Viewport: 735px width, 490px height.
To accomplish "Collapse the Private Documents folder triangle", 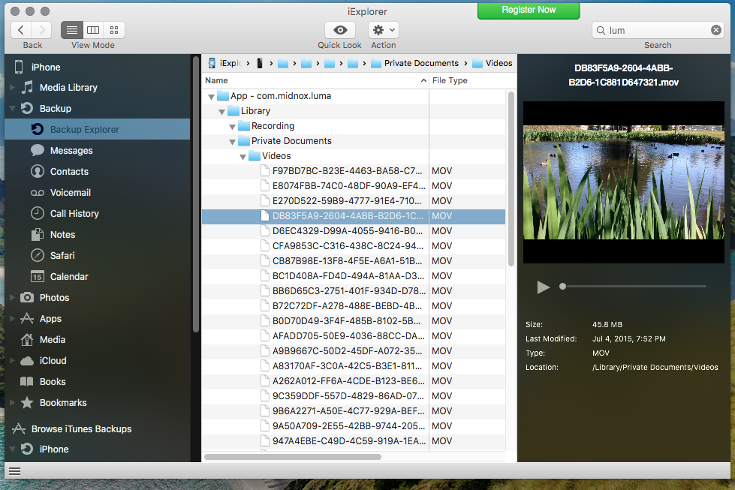I will [x=233, y=142].
